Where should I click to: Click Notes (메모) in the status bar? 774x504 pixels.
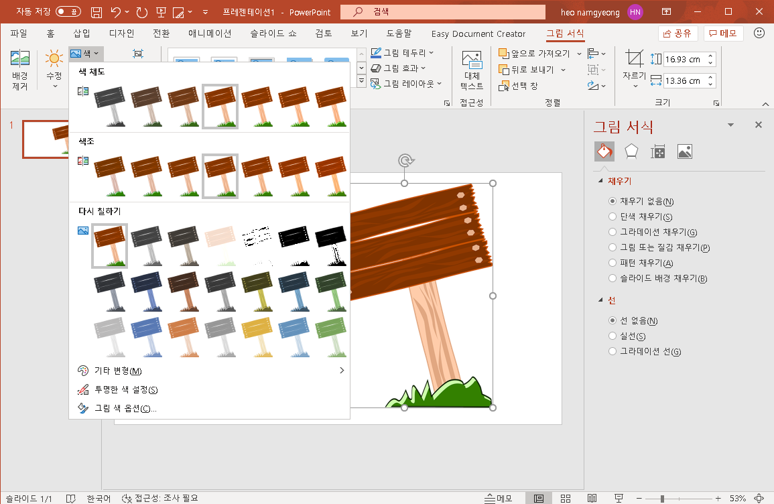(498, 498)
